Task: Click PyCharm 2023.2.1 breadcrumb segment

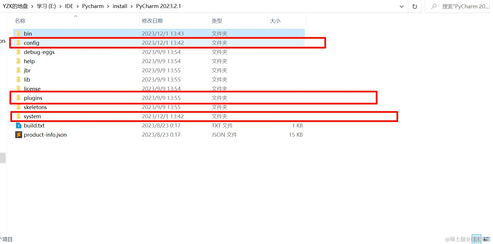Action: pyautogui.click(x=159, y=6)
